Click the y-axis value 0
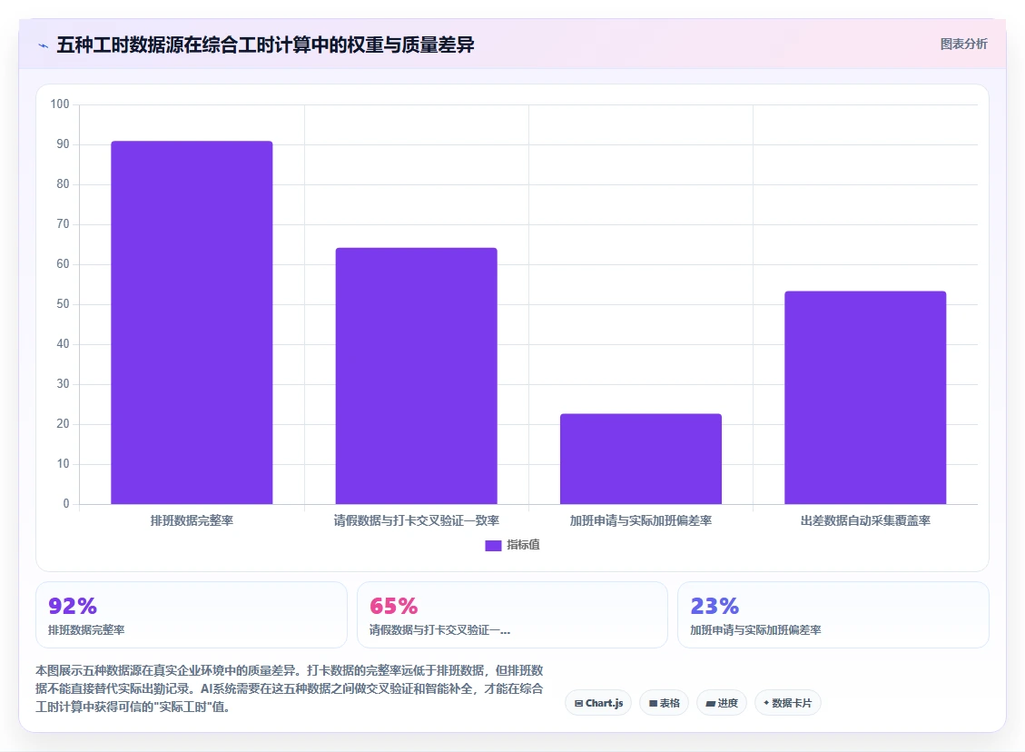 coord(66,503)
